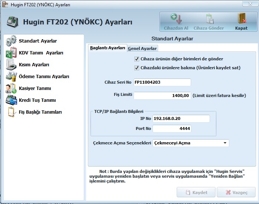Viewport: 259px width, 204px height.
Task: Open the Çekmece Açma Seçenekleri dropdown arrow
Action: tap(225, 143)
